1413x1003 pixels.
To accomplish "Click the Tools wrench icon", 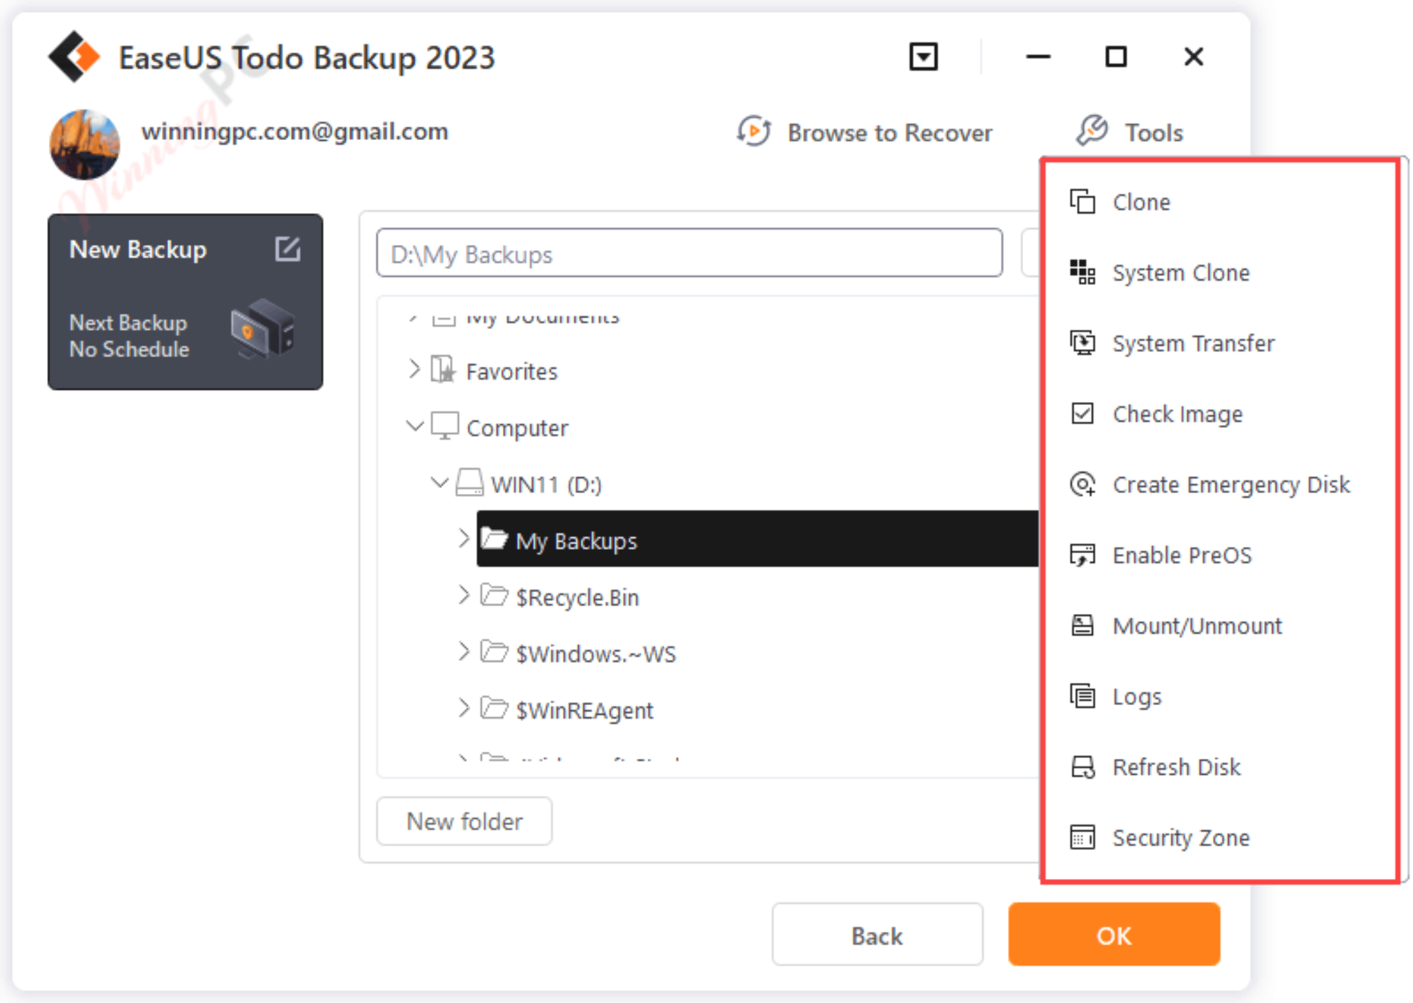I will [x=1091, y=130].
